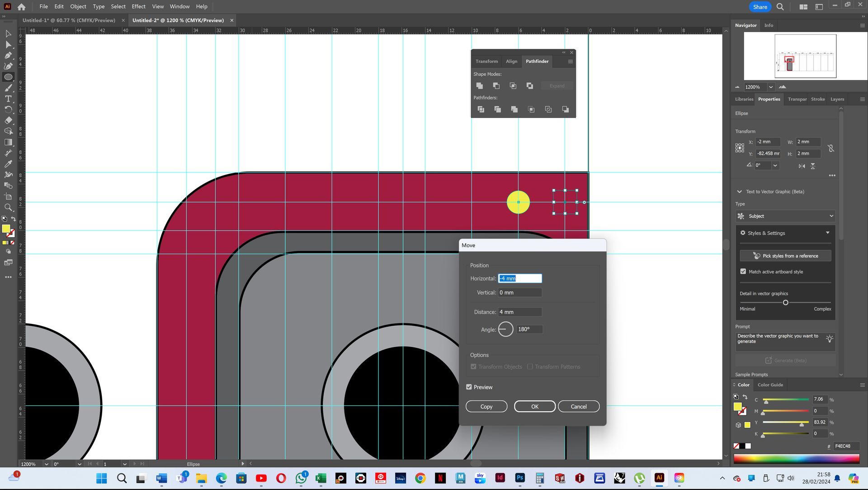Select the Eyedropper tool
This screenshot has width=868, height=490.
pyautogui.click(x=8, y=164)
